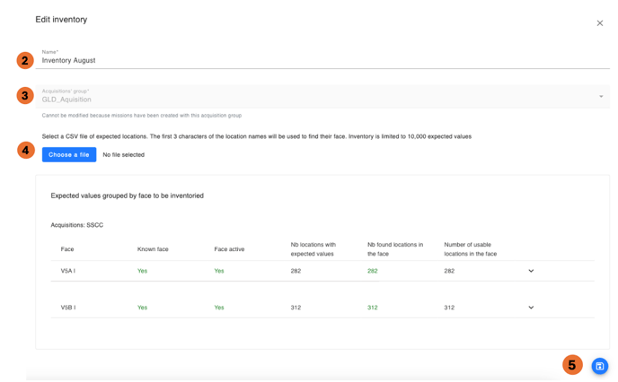Click green 312 found locations value
Viewport: 618px width, 382px height.
coord(372,308)
